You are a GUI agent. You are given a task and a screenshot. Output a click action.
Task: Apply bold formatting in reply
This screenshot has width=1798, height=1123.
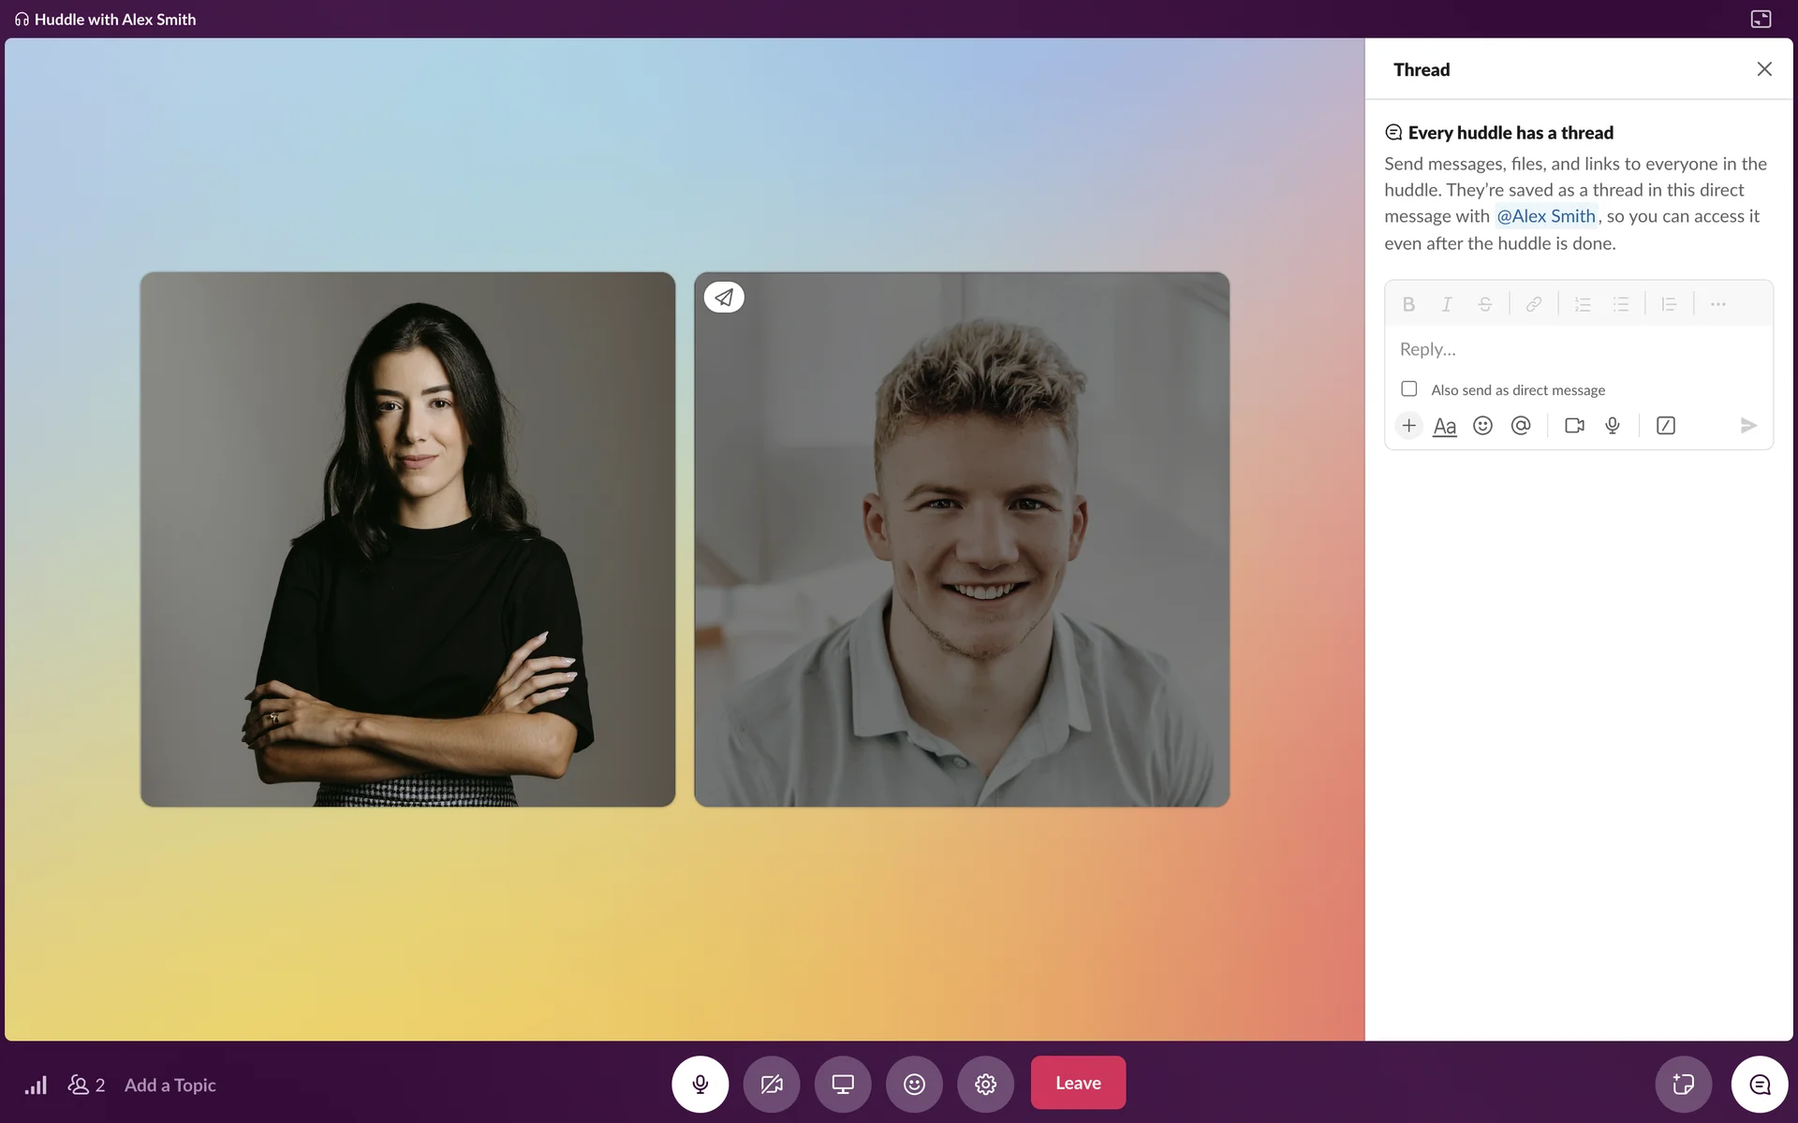pyautogui.click(x=1407, y=304)
